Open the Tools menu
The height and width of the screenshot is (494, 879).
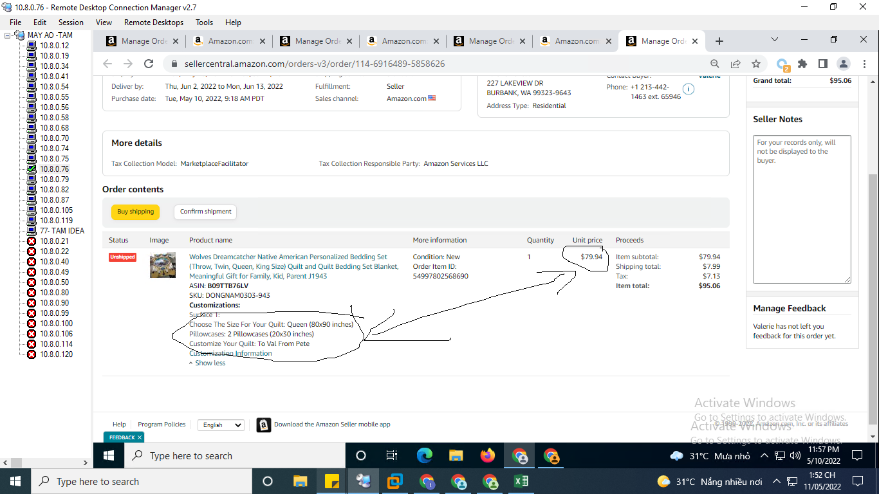click(205, 22)
